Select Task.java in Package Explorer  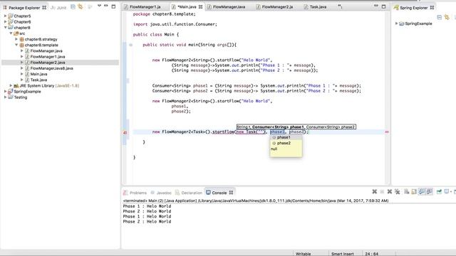click(38, 80)
